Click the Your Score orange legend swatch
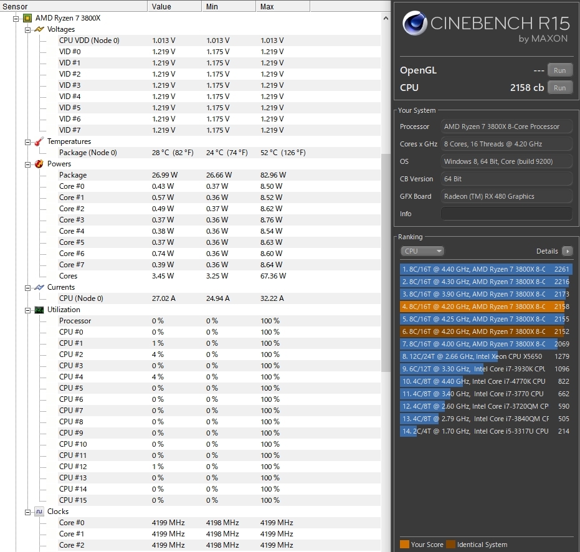Image resolution: width=580 pixels, height=552 pixels. point(404,545)
